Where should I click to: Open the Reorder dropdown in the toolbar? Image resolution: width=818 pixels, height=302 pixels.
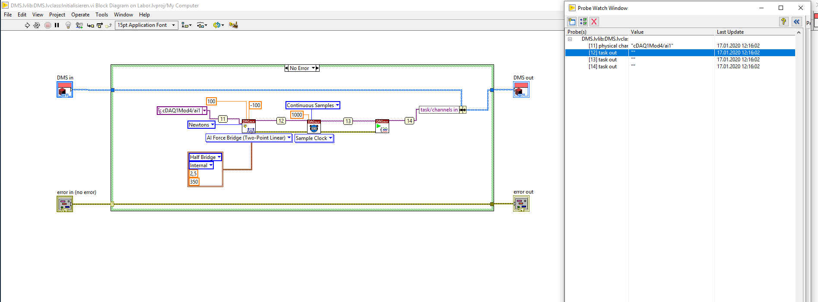219,25
